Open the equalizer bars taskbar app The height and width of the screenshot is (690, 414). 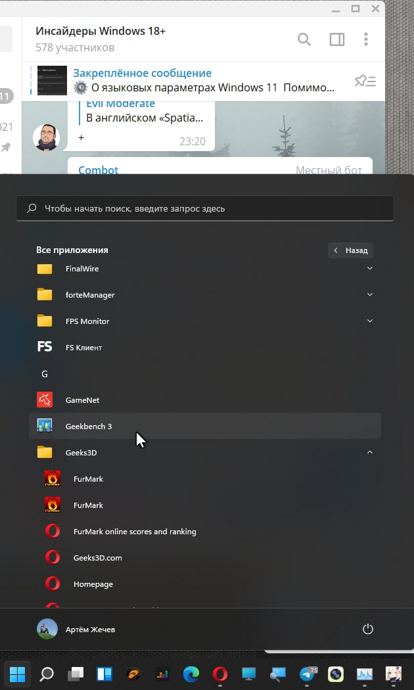coord(162,674)
